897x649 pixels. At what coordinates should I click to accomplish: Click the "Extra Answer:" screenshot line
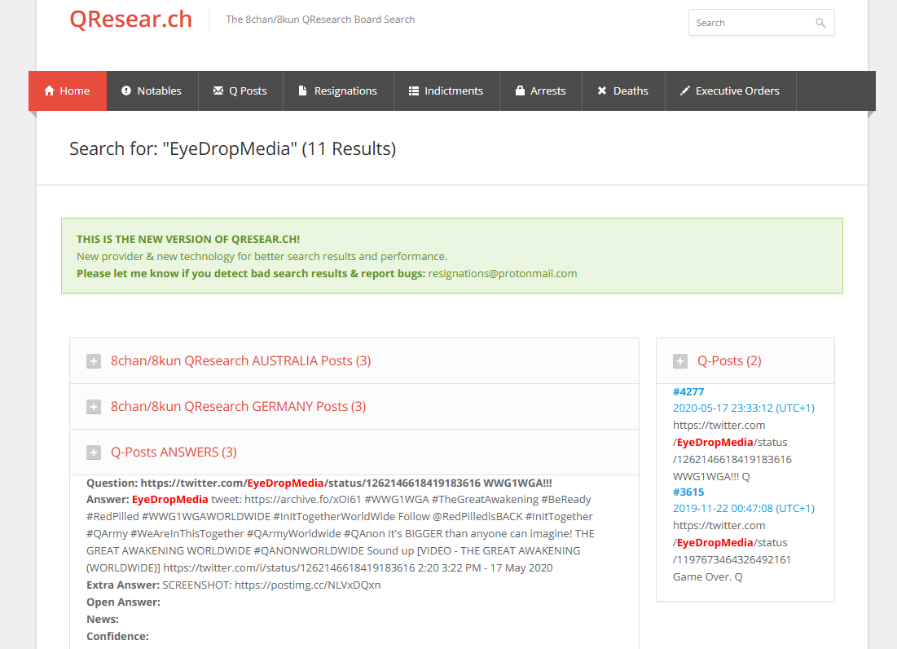tap(233, 585)
